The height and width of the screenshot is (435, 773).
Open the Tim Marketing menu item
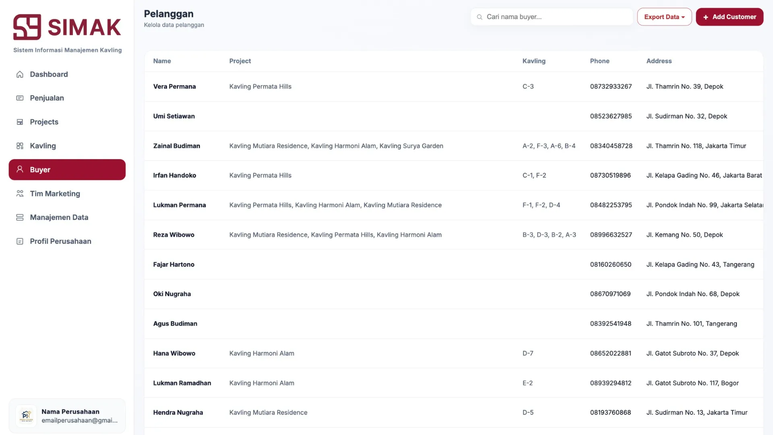(x=55, y=194)
